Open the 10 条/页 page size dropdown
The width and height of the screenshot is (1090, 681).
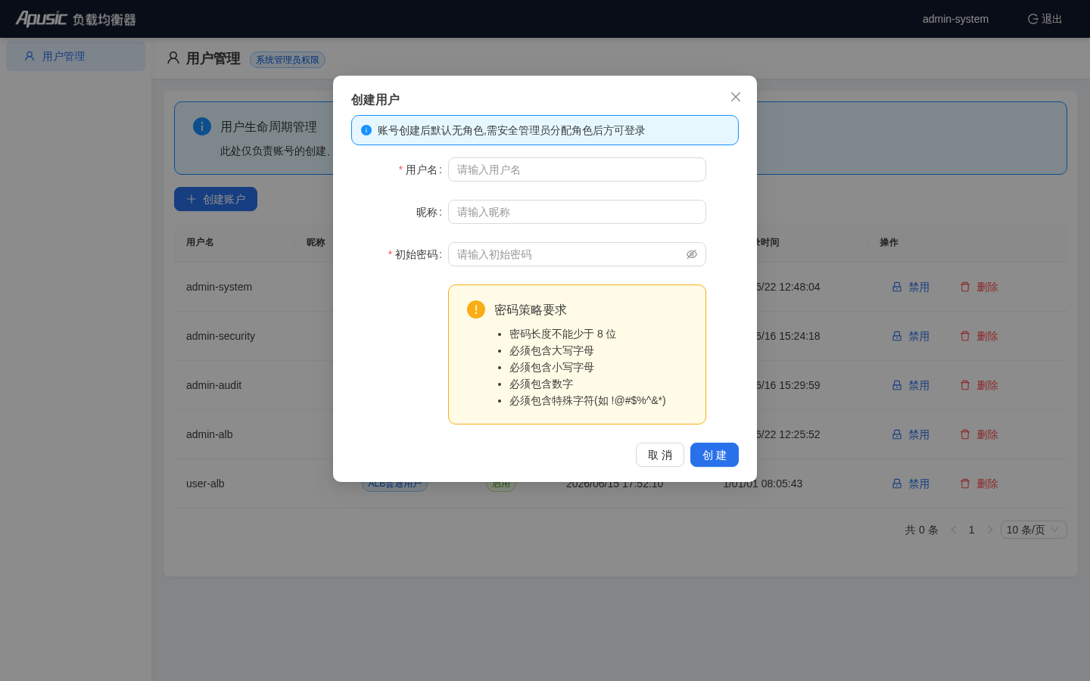click(x=1034, y=530)
